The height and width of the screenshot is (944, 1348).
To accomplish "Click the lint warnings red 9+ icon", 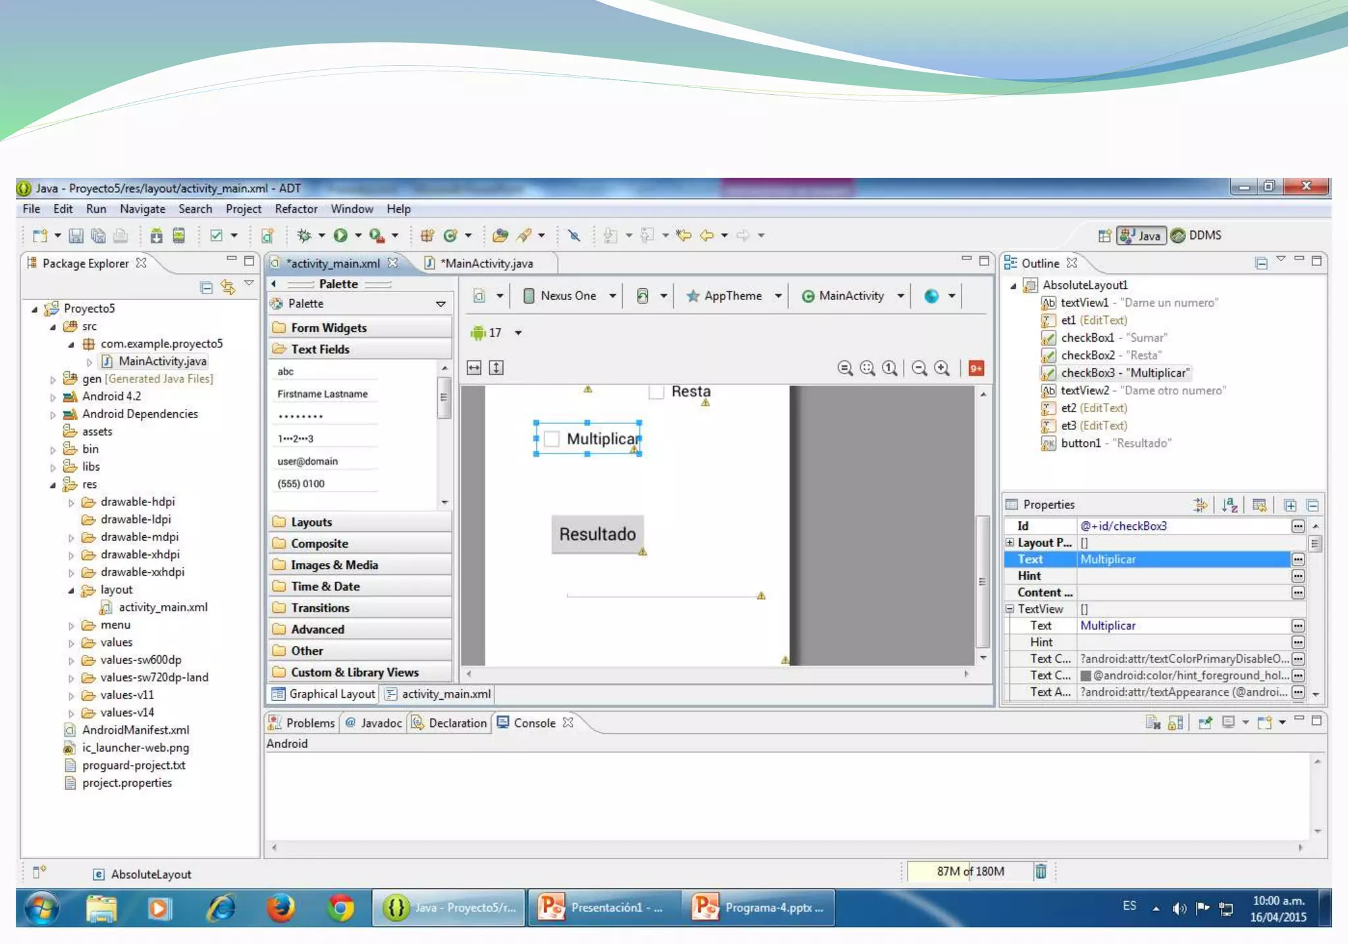I will (976, 368).
